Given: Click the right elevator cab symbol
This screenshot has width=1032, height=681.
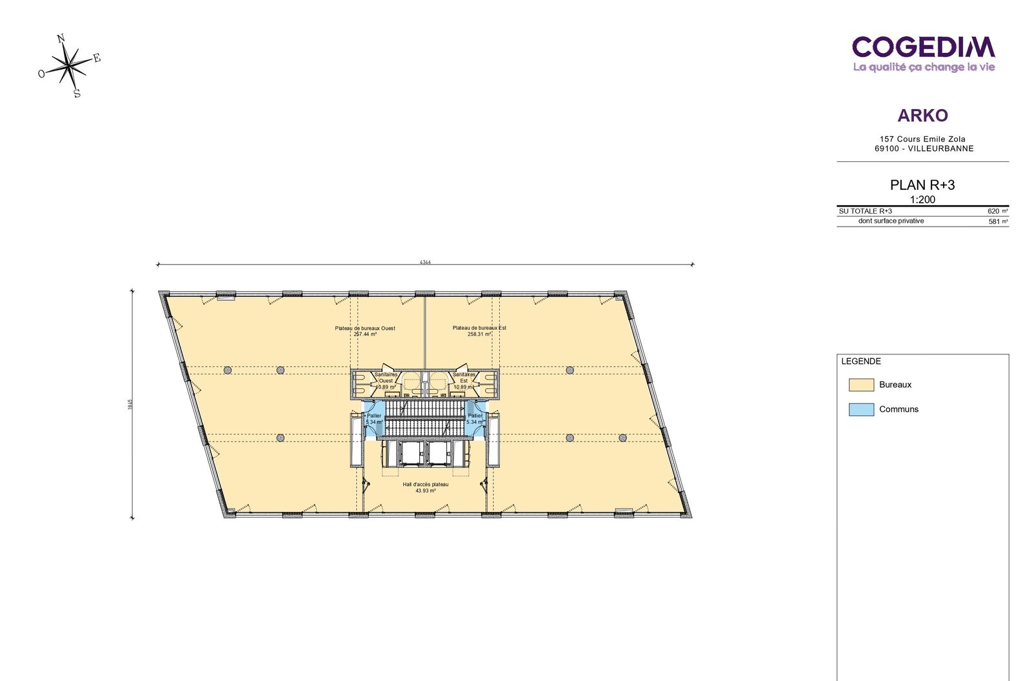Looking at the screenshot, I should coord(439,454).
